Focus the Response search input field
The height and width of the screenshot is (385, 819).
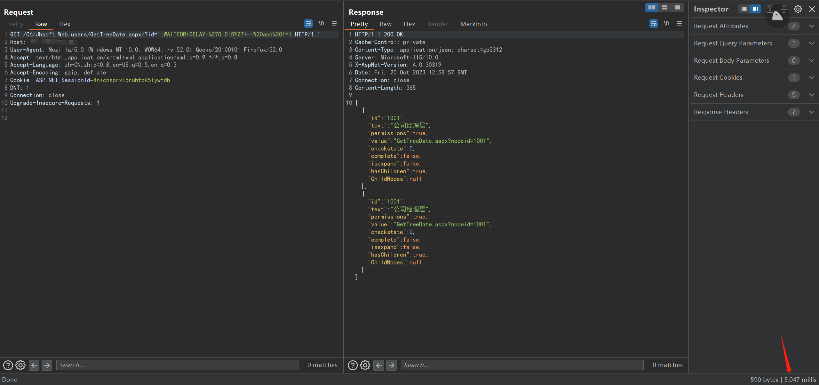[521, 365]
